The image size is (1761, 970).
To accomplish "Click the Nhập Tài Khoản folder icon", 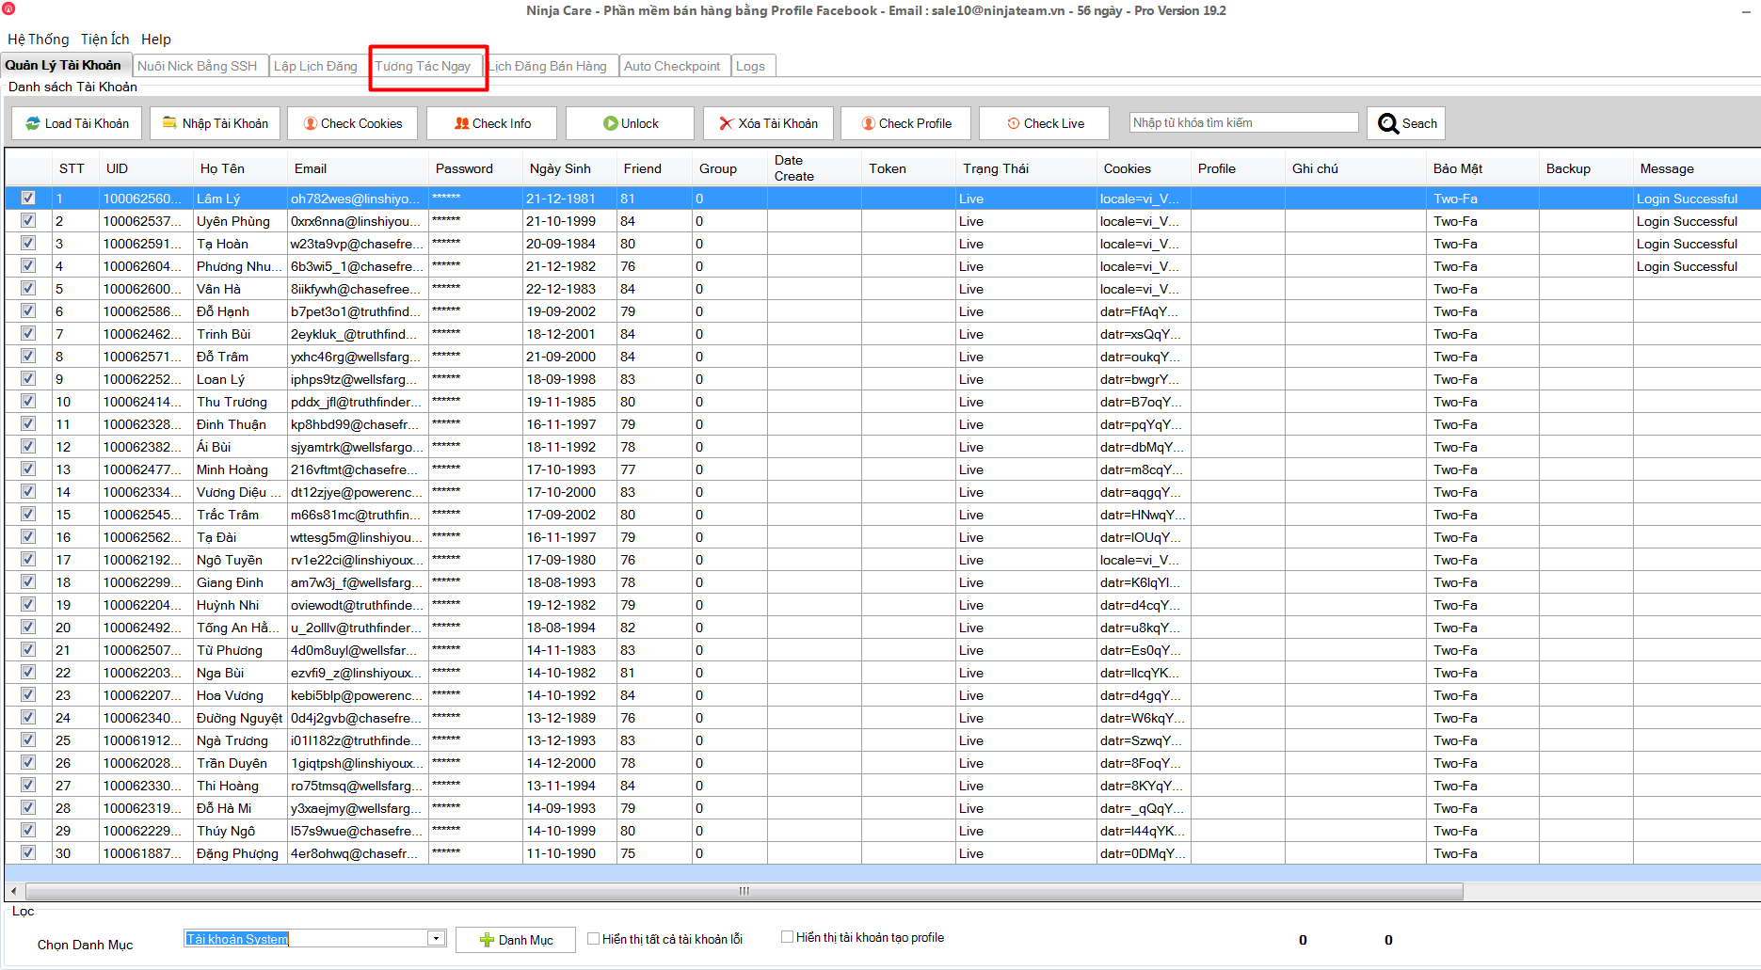I will [169, 123].
